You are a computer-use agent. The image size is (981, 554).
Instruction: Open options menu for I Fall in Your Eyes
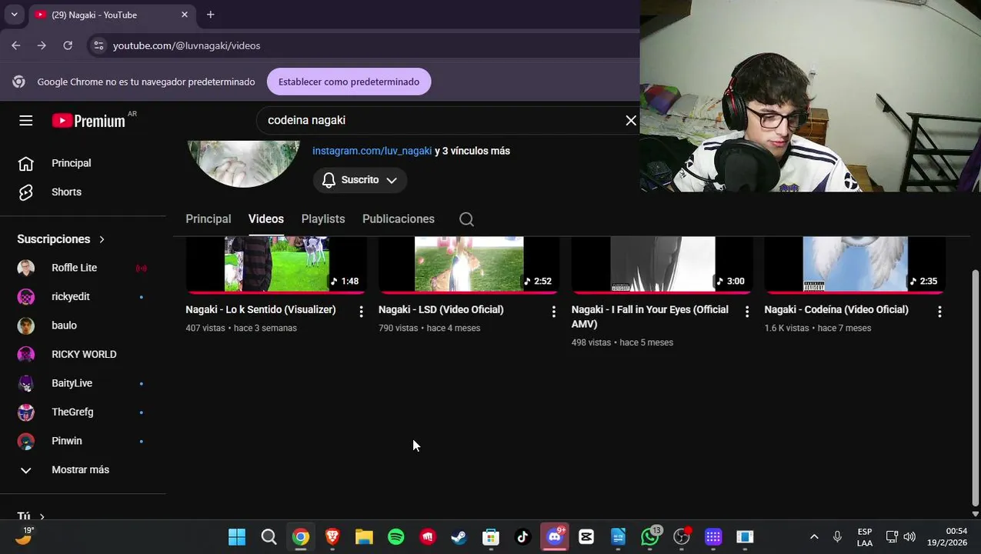point(746,312)
